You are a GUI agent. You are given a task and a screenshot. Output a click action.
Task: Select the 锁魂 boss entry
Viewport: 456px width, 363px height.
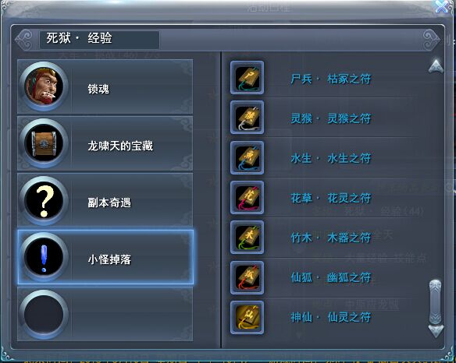(x=105, y=86)
